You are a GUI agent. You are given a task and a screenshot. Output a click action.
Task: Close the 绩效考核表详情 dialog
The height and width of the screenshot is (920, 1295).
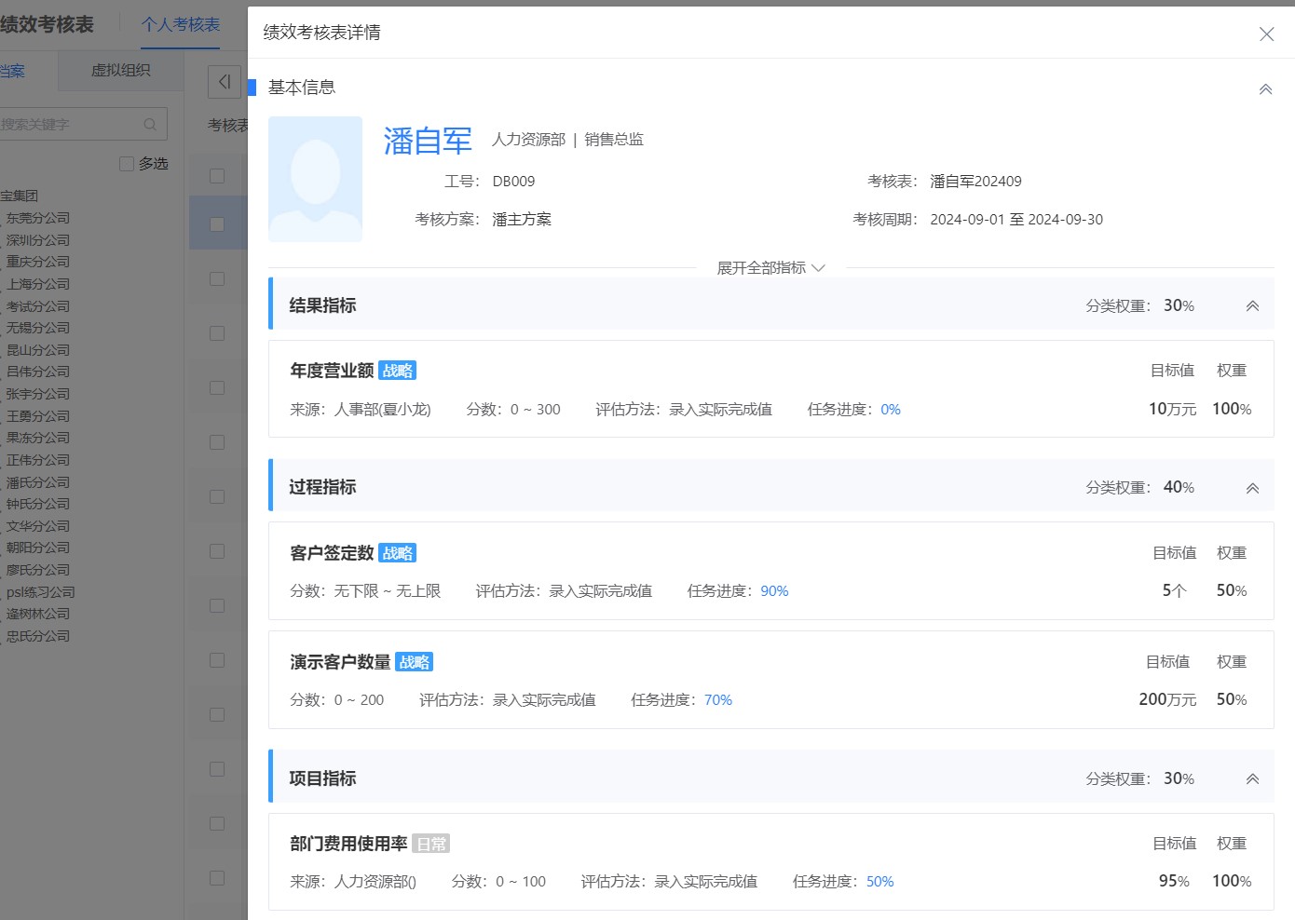click(x=1266, y=34)
